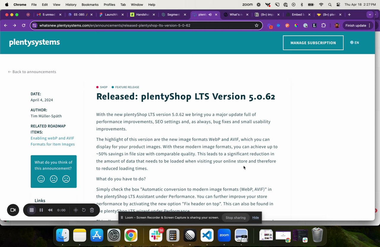
Task: Hide the screen sharing notification bar
Action: [x=256, y=218]
